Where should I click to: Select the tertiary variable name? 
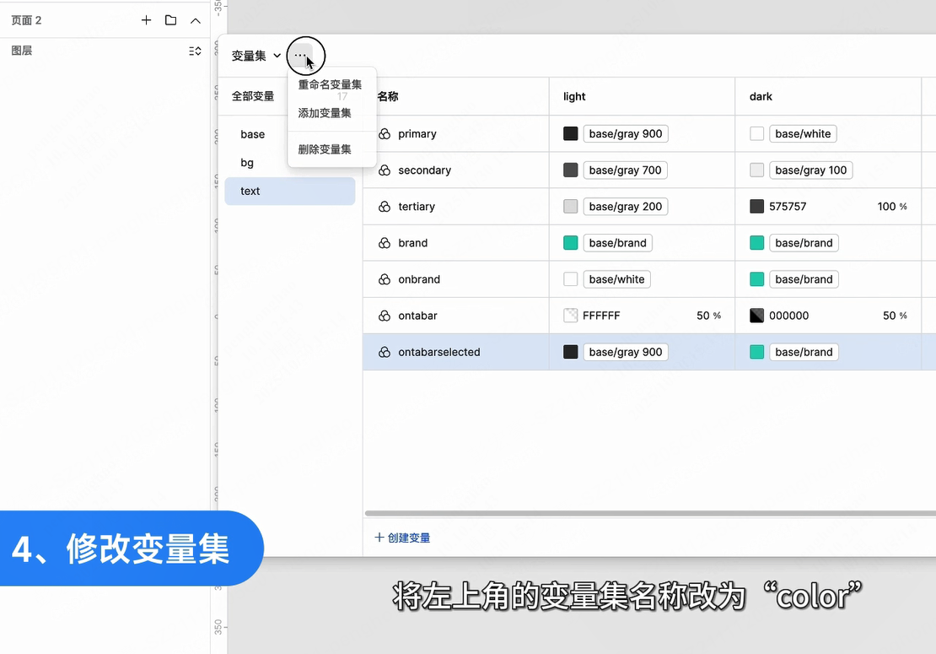pos(417,207)
